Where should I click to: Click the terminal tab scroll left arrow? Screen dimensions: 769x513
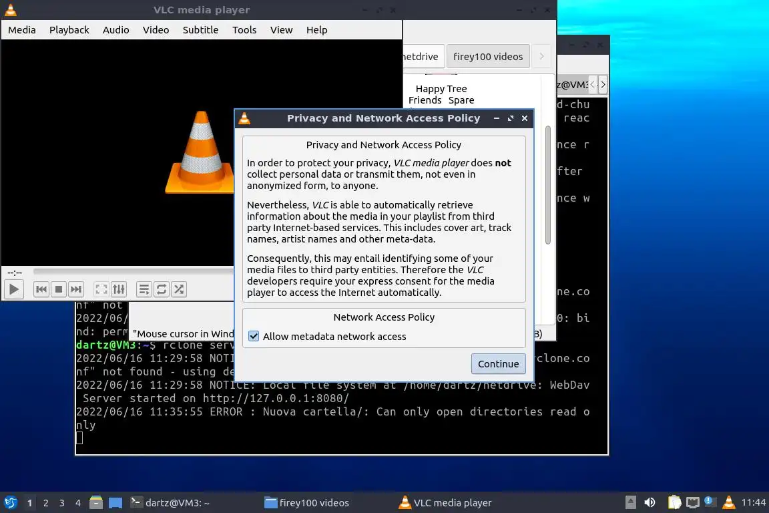pos(593,84)
